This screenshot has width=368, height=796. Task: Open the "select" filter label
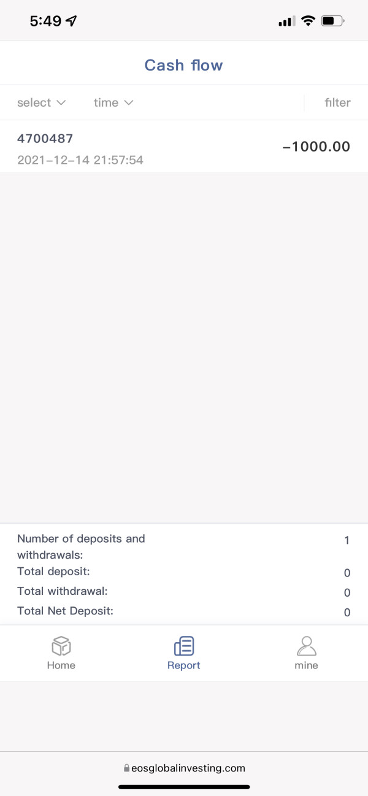coord(34,102)
